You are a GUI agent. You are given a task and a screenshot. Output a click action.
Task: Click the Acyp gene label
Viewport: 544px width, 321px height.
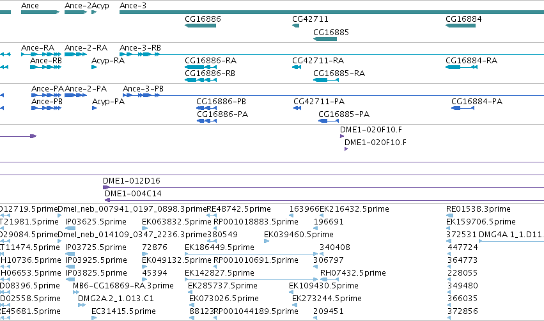[100, 6]
